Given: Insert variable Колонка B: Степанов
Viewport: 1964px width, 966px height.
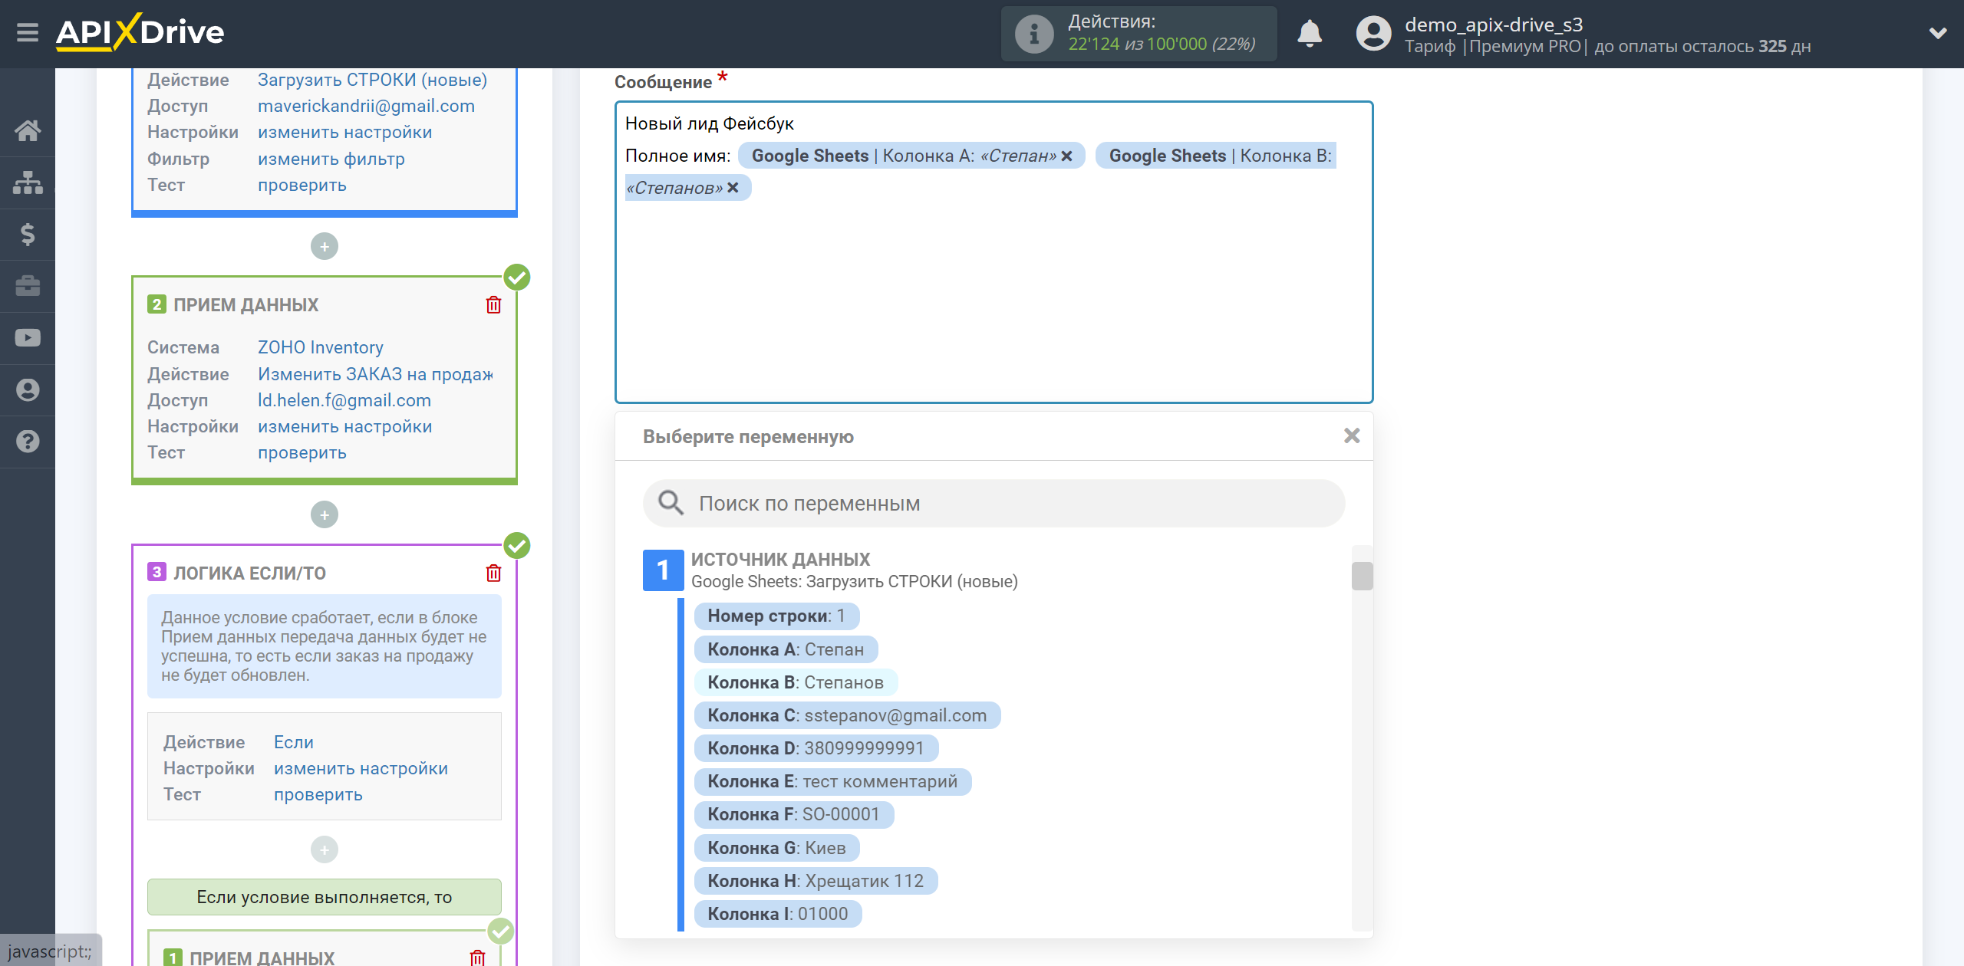Looking at the screenshot, I should (x=796, y=682).
